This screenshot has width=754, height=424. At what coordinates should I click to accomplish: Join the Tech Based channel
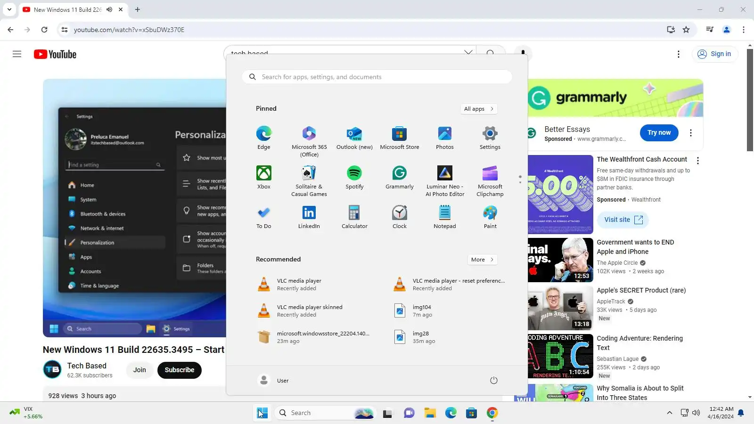point(139,370)
